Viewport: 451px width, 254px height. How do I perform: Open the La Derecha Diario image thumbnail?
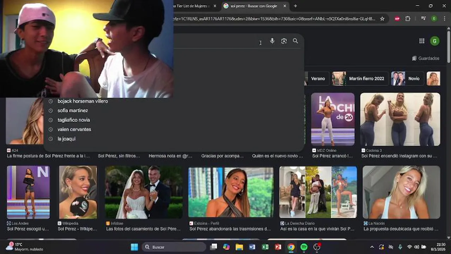[318, 192]
